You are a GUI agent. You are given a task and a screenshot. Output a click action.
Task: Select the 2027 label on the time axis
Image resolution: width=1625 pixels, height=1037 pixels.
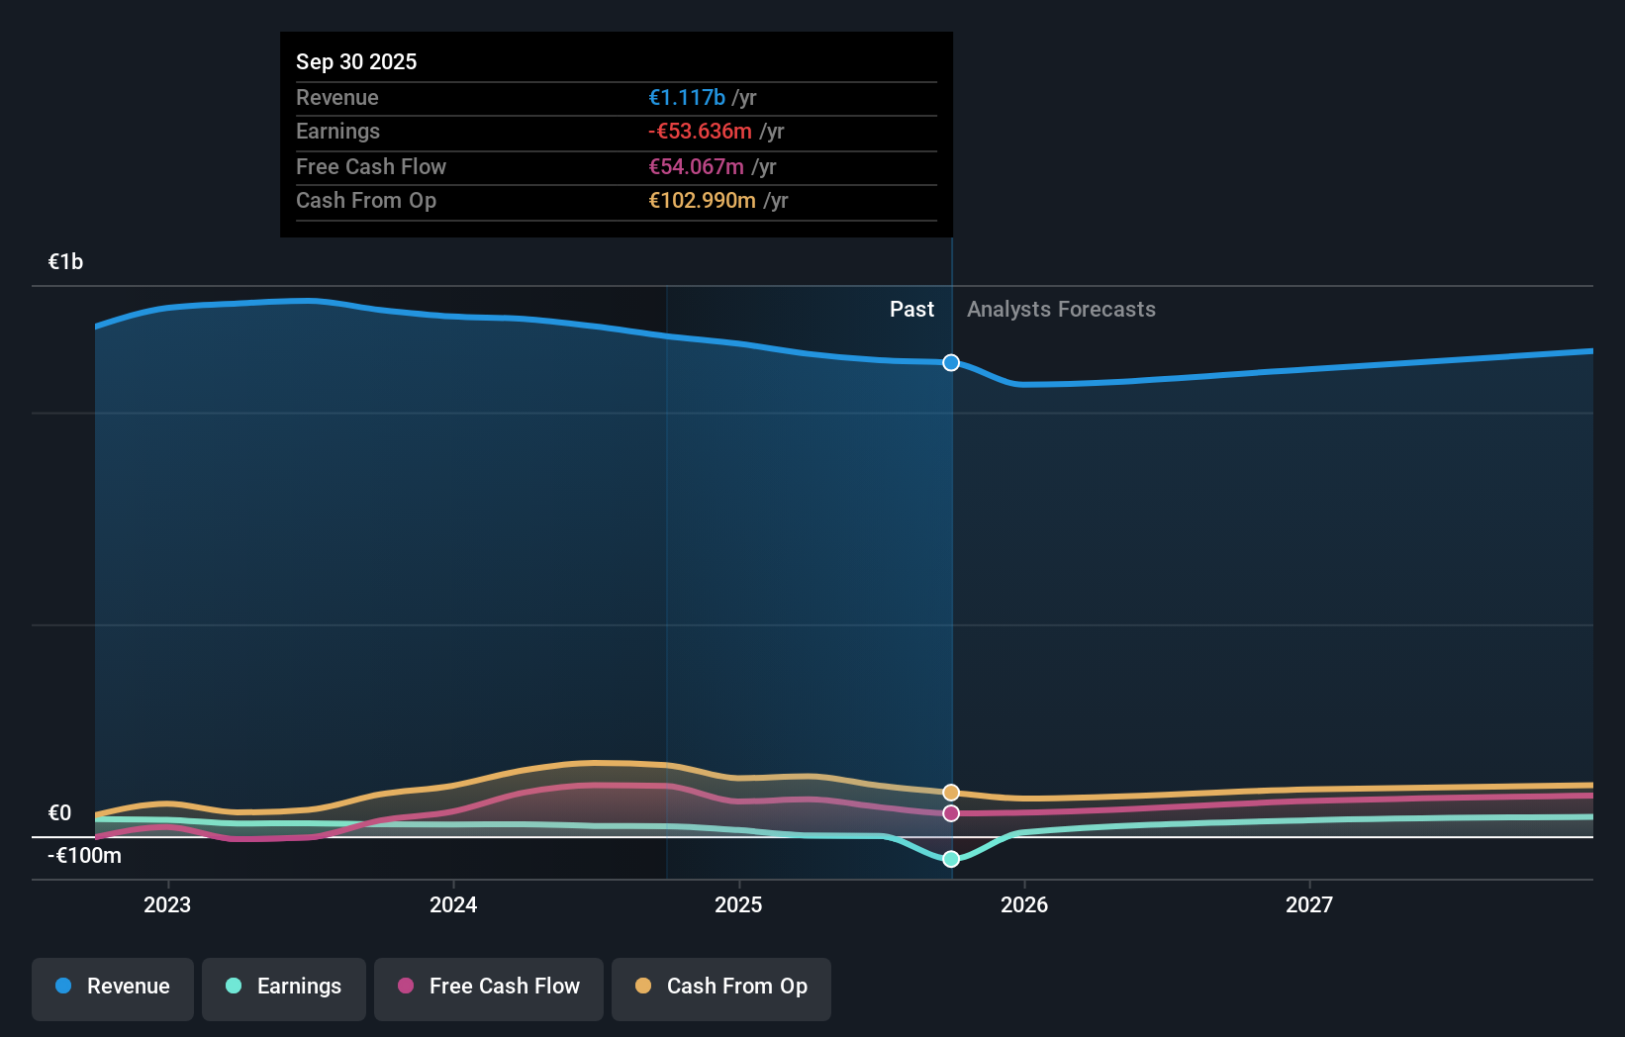click(x=1310, y=904)
